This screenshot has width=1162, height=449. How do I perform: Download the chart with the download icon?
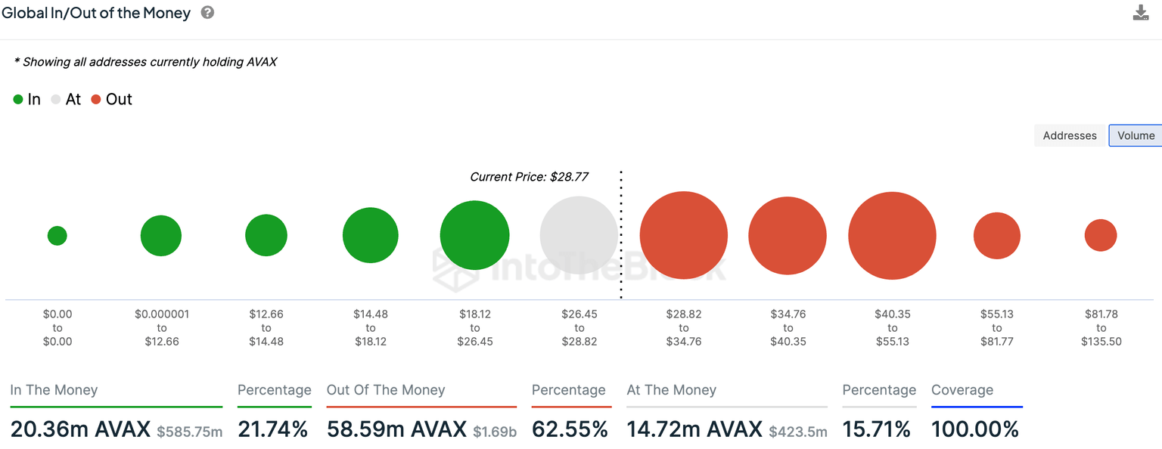pos(1140,13)
